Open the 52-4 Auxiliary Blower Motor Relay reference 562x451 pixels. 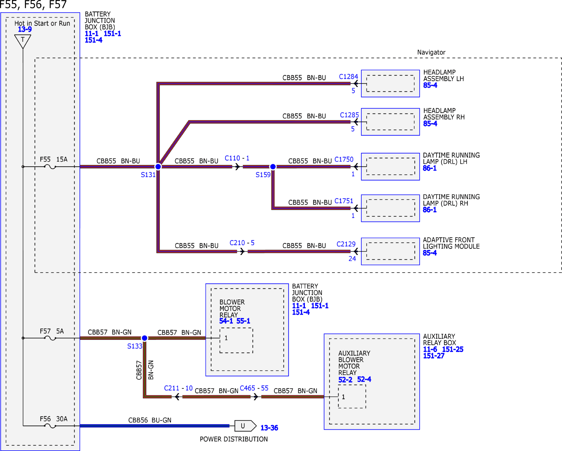point(364,380)
